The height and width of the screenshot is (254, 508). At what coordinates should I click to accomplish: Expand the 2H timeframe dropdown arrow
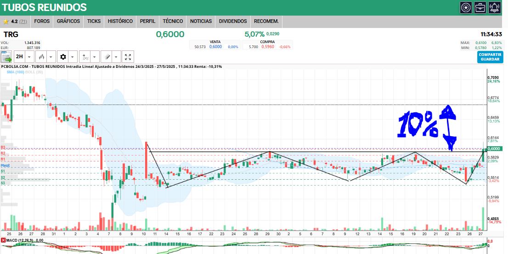point(29,57)
